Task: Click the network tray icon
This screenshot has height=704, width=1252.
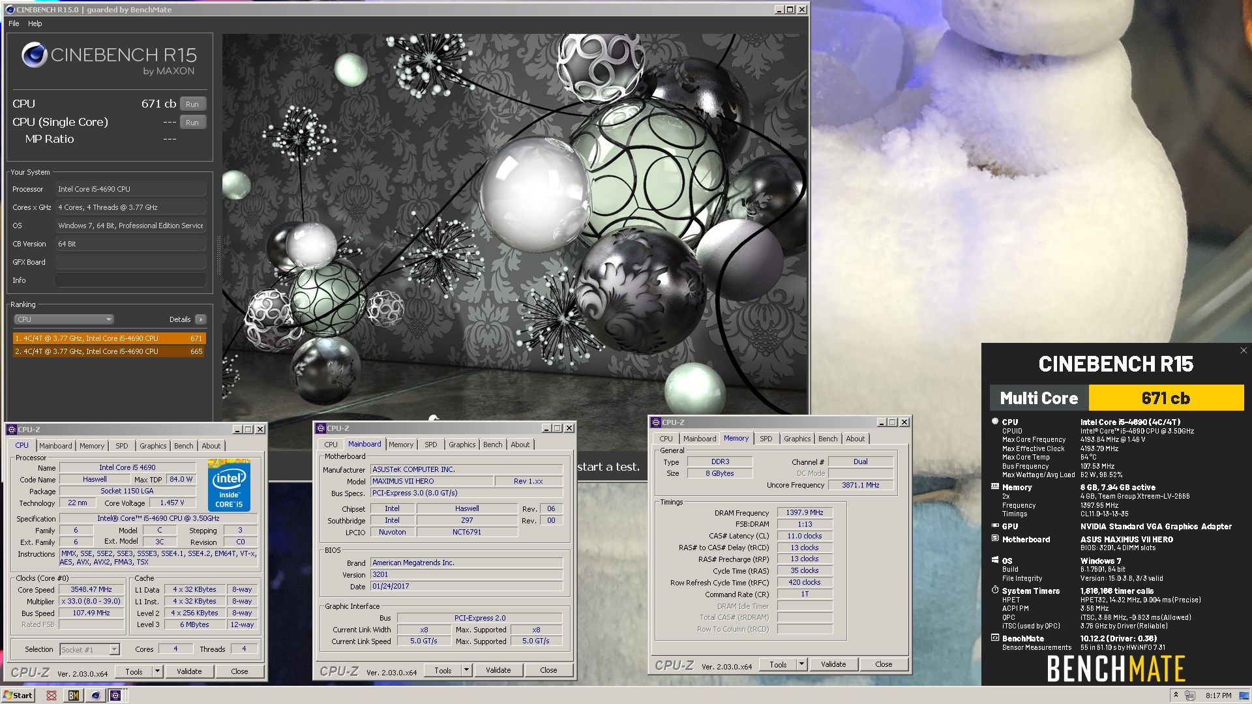Action: coord(1190,696)
